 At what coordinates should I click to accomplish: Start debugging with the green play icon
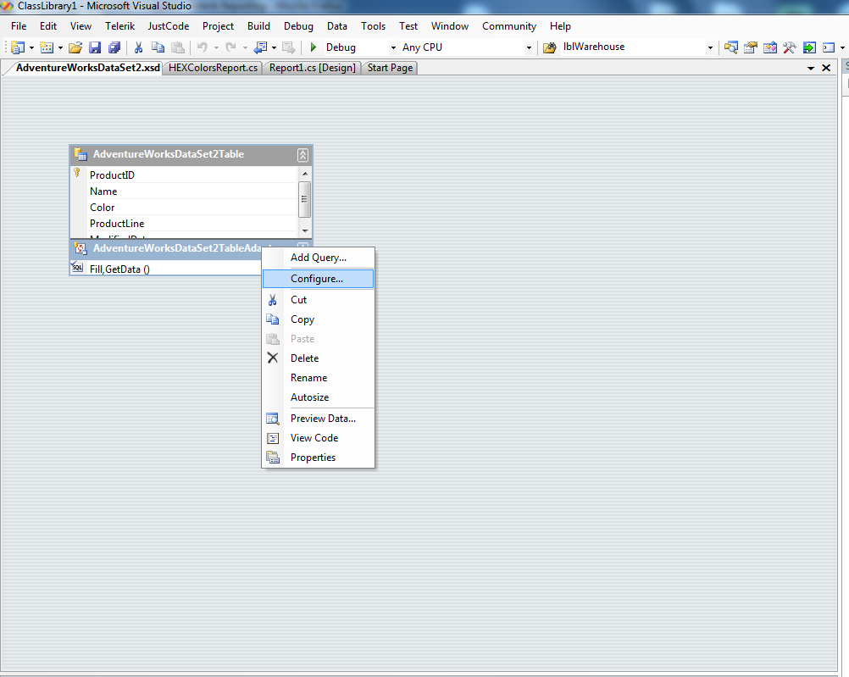pos(313,47)
